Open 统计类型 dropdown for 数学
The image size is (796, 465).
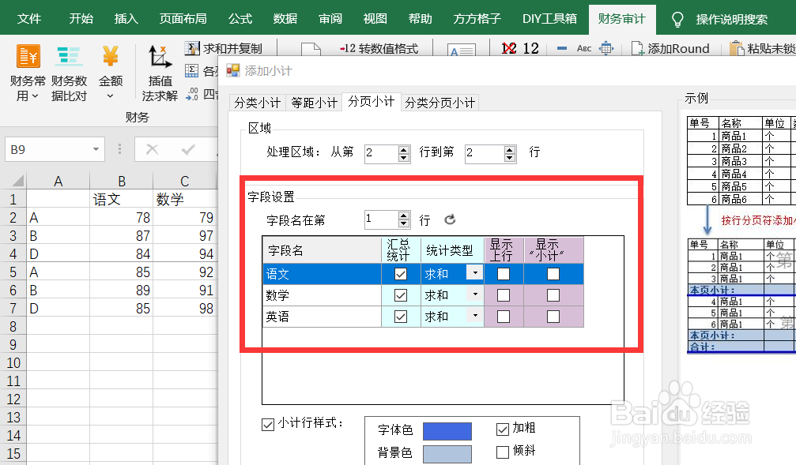[474, 294]
